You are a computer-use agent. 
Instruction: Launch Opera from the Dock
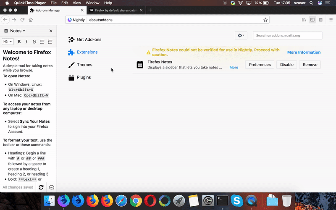point(150,201)
